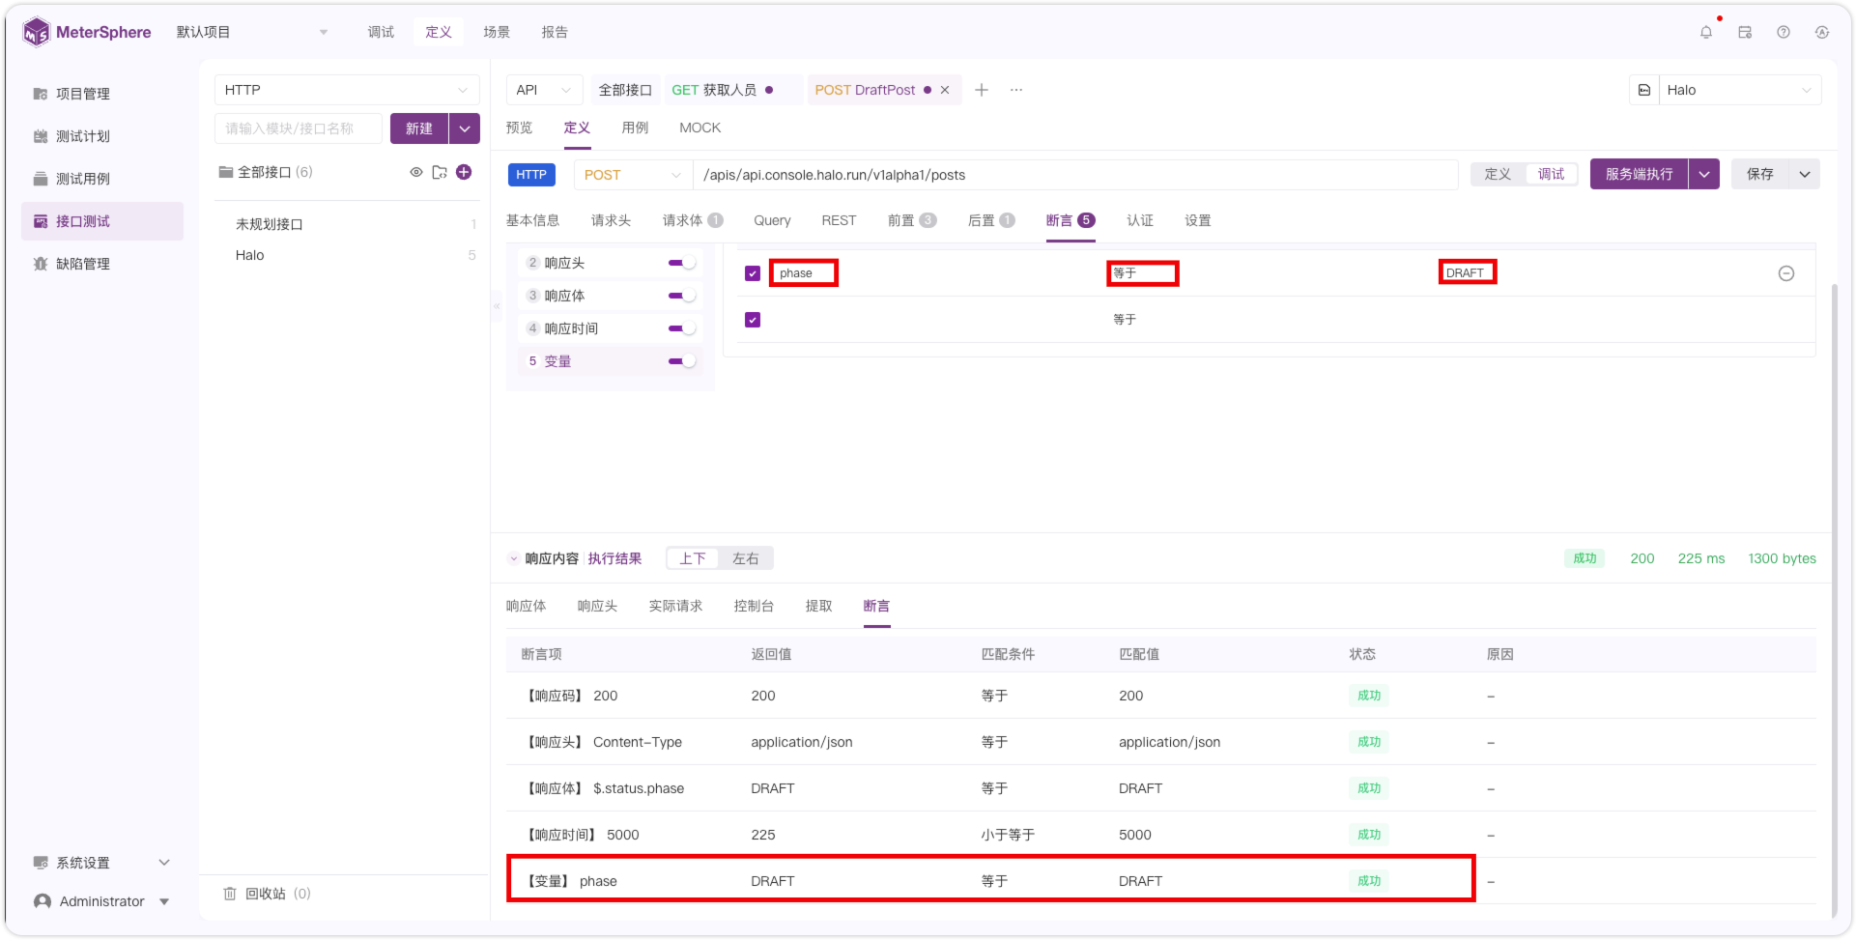The image size is (1856, 940).
Task: Open the task center icon
Action: 1745,32
